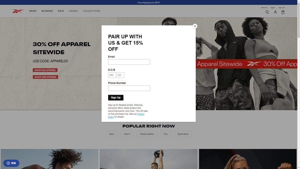This screenshot has height=169, width=300.
Task: Submit with the Sign Up button
Action: pyautogui.click(x=116, y=98)
